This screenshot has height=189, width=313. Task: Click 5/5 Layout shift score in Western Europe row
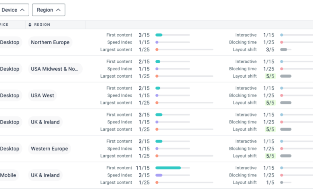(270, 156)
